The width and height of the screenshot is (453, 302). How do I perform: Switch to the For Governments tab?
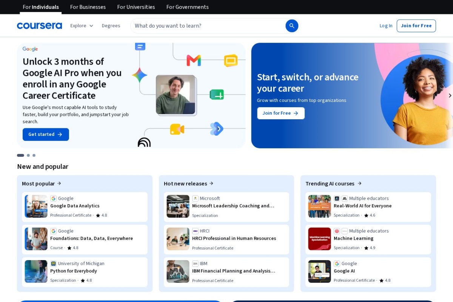[x=187, y=7]
